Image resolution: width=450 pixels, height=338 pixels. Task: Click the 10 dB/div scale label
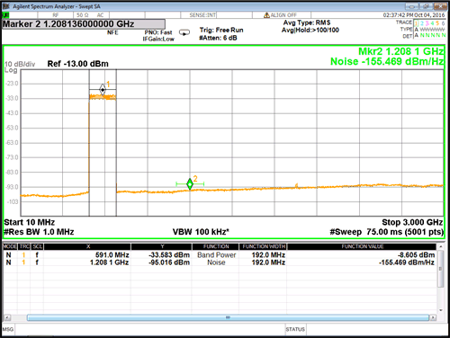coord(20,64)
